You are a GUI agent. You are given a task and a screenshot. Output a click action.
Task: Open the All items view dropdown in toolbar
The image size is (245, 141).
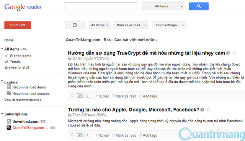coord(100,25)
